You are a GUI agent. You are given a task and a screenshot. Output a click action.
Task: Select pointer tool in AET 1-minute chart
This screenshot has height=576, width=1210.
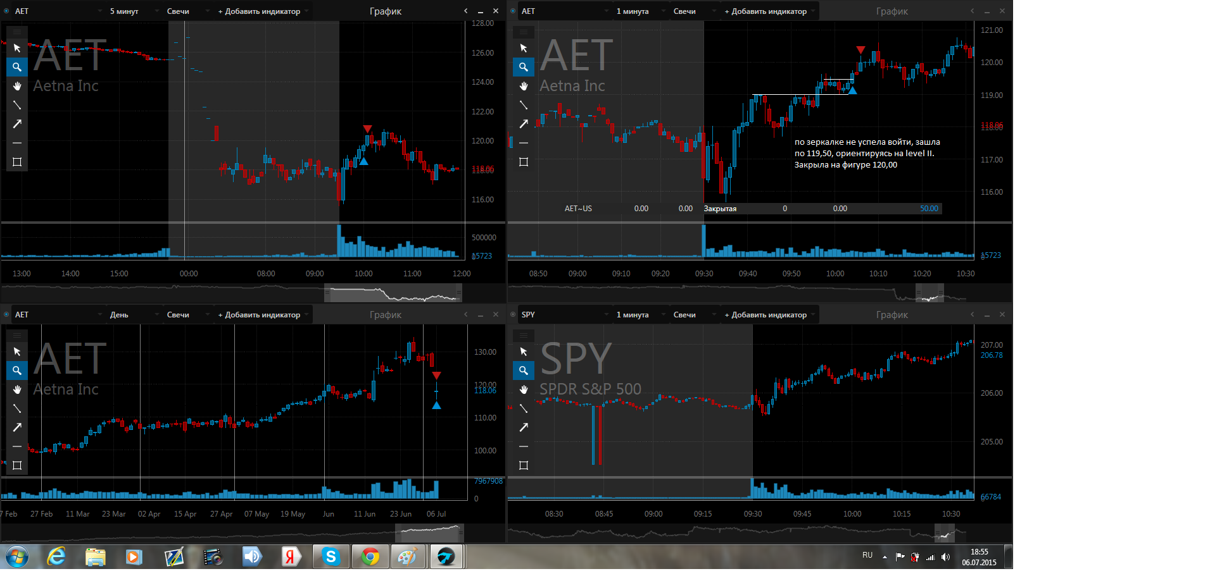524,48
